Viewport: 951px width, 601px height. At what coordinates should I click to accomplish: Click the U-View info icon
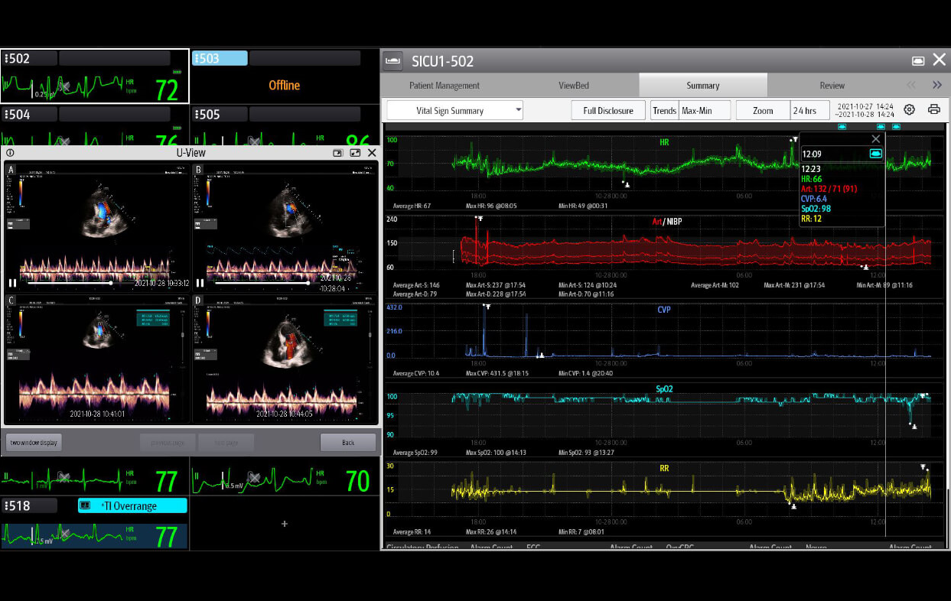point(10,153)
